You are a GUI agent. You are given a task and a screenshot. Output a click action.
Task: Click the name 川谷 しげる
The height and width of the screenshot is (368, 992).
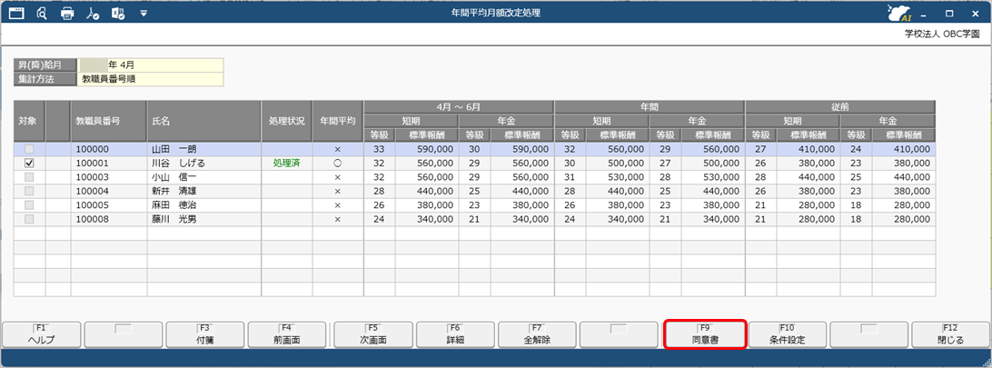point(178,164)
